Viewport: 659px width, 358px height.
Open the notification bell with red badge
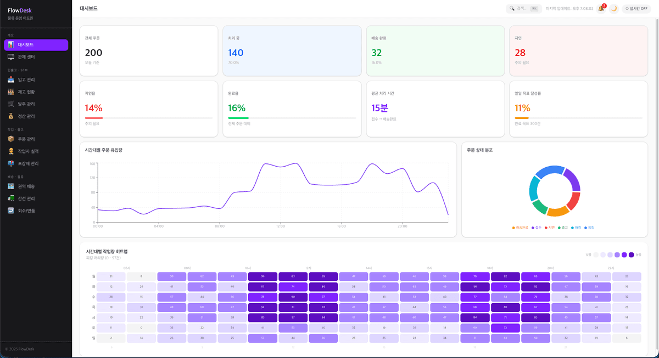coord(601,9)
